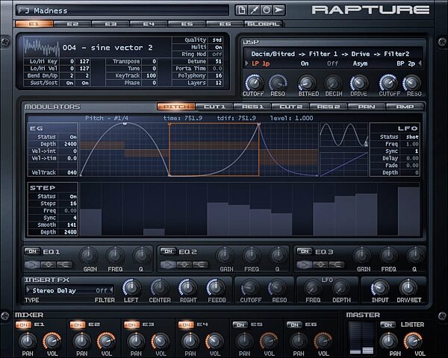Click the VelTrack value 840

click(x=72, y=172)
